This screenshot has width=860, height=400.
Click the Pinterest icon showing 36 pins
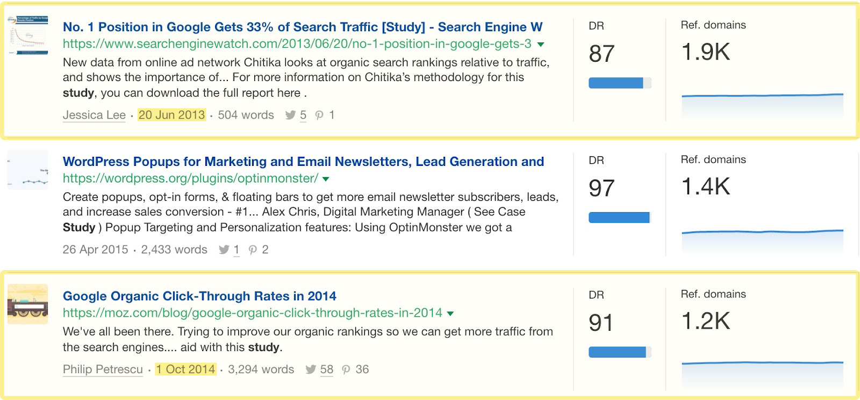pos(345,369)
